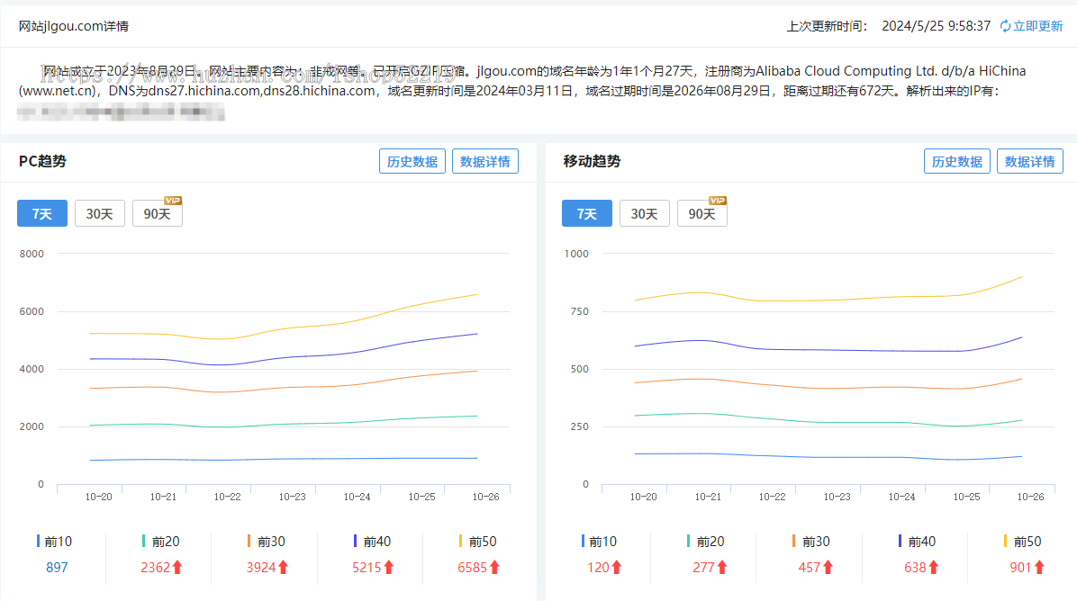
Task: Select the 90天 VIP tab in 移动趋势
Action: (702, 213)
